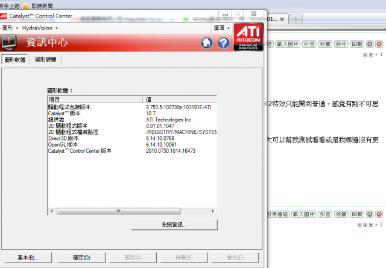Close the Catalyst Control Center window

tap(254, 14)
